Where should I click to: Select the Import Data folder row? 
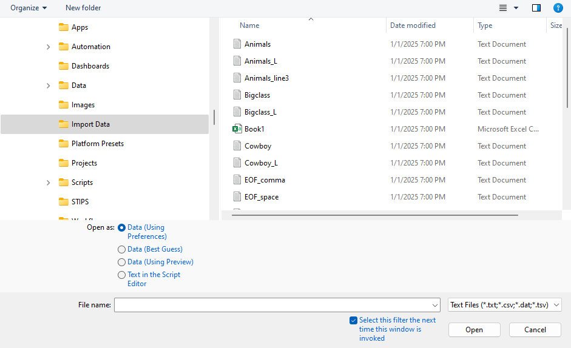pyautogui.click(x=104, y=124)
